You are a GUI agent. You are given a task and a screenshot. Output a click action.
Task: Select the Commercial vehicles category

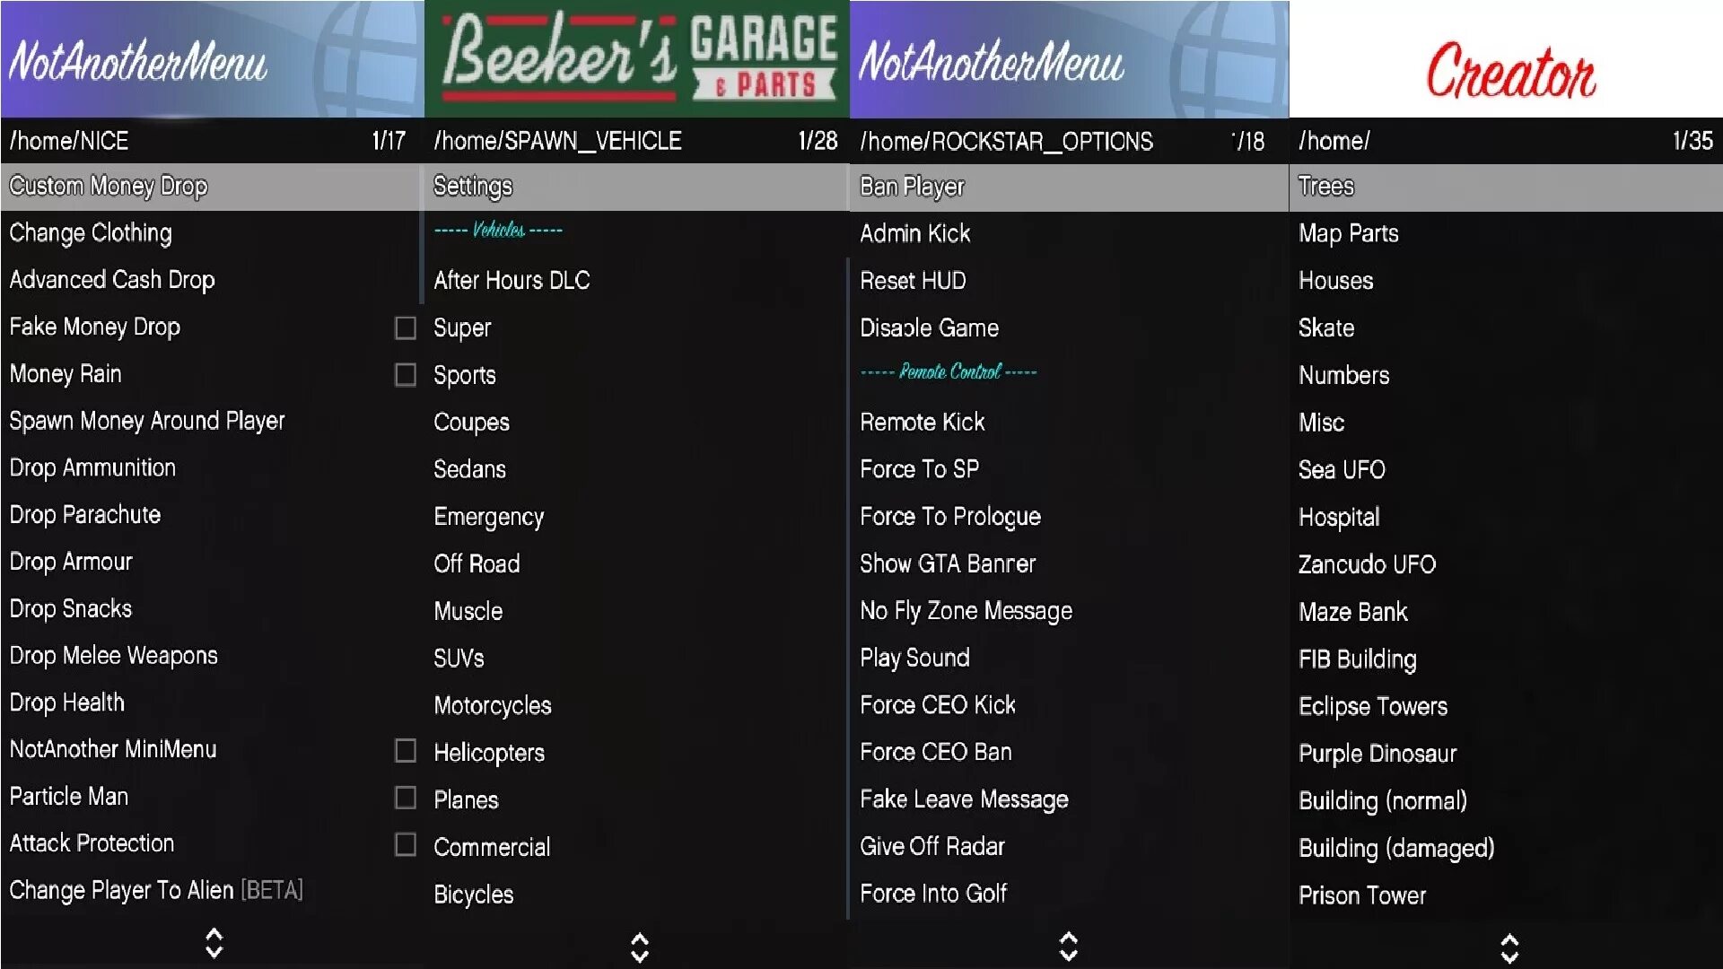click(x=490, y=845)
